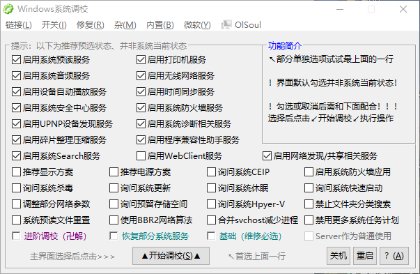Check 推荐显示方案

16,172
